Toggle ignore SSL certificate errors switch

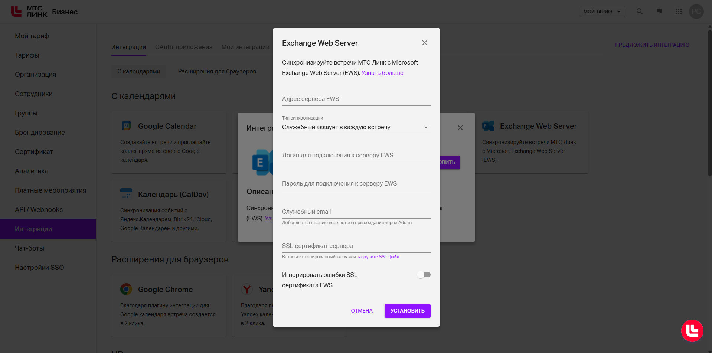click(x=424, y=275)
